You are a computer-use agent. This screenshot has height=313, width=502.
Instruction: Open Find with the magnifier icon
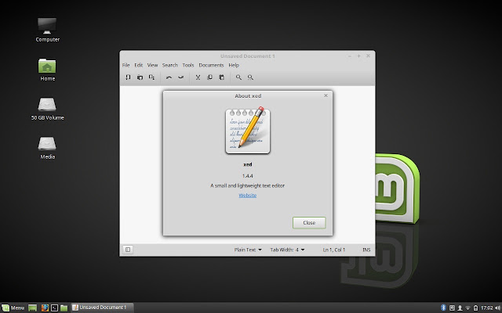(238, 77)
